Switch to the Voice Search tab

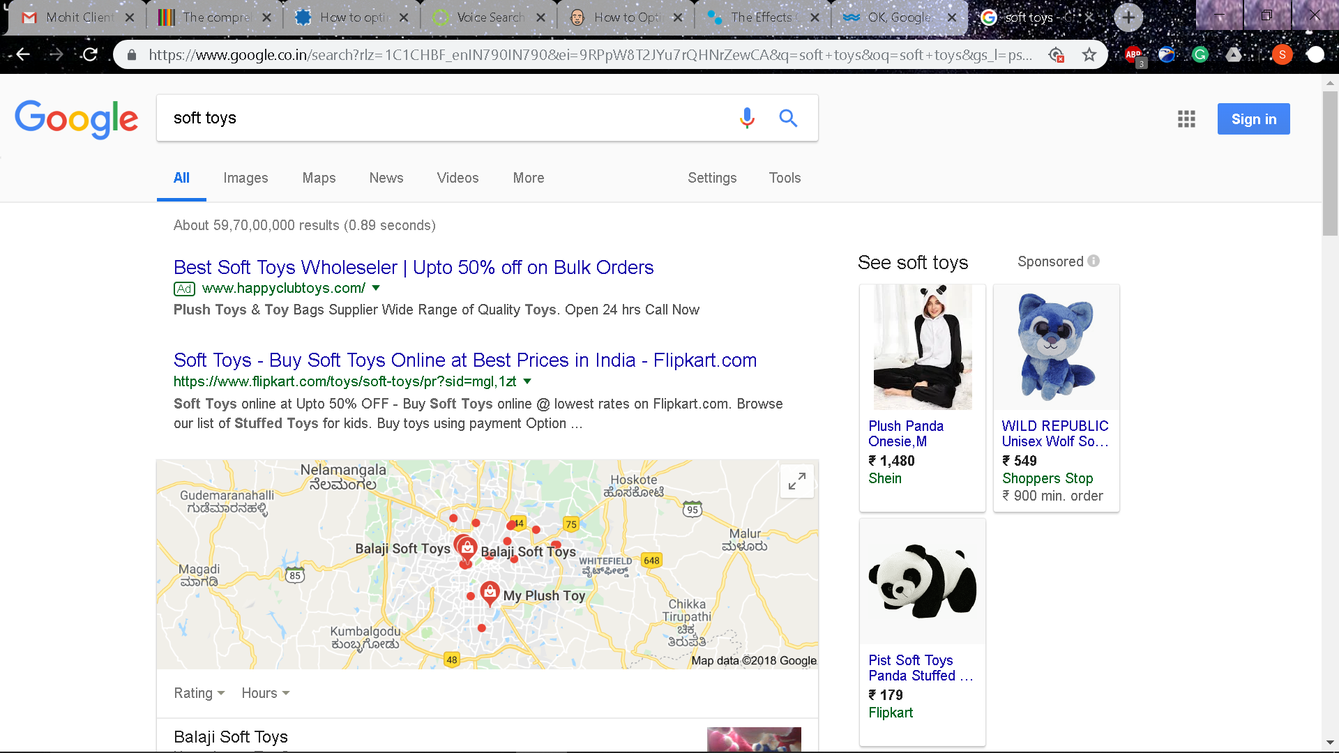pyautogui.click(x=487, y=17)
